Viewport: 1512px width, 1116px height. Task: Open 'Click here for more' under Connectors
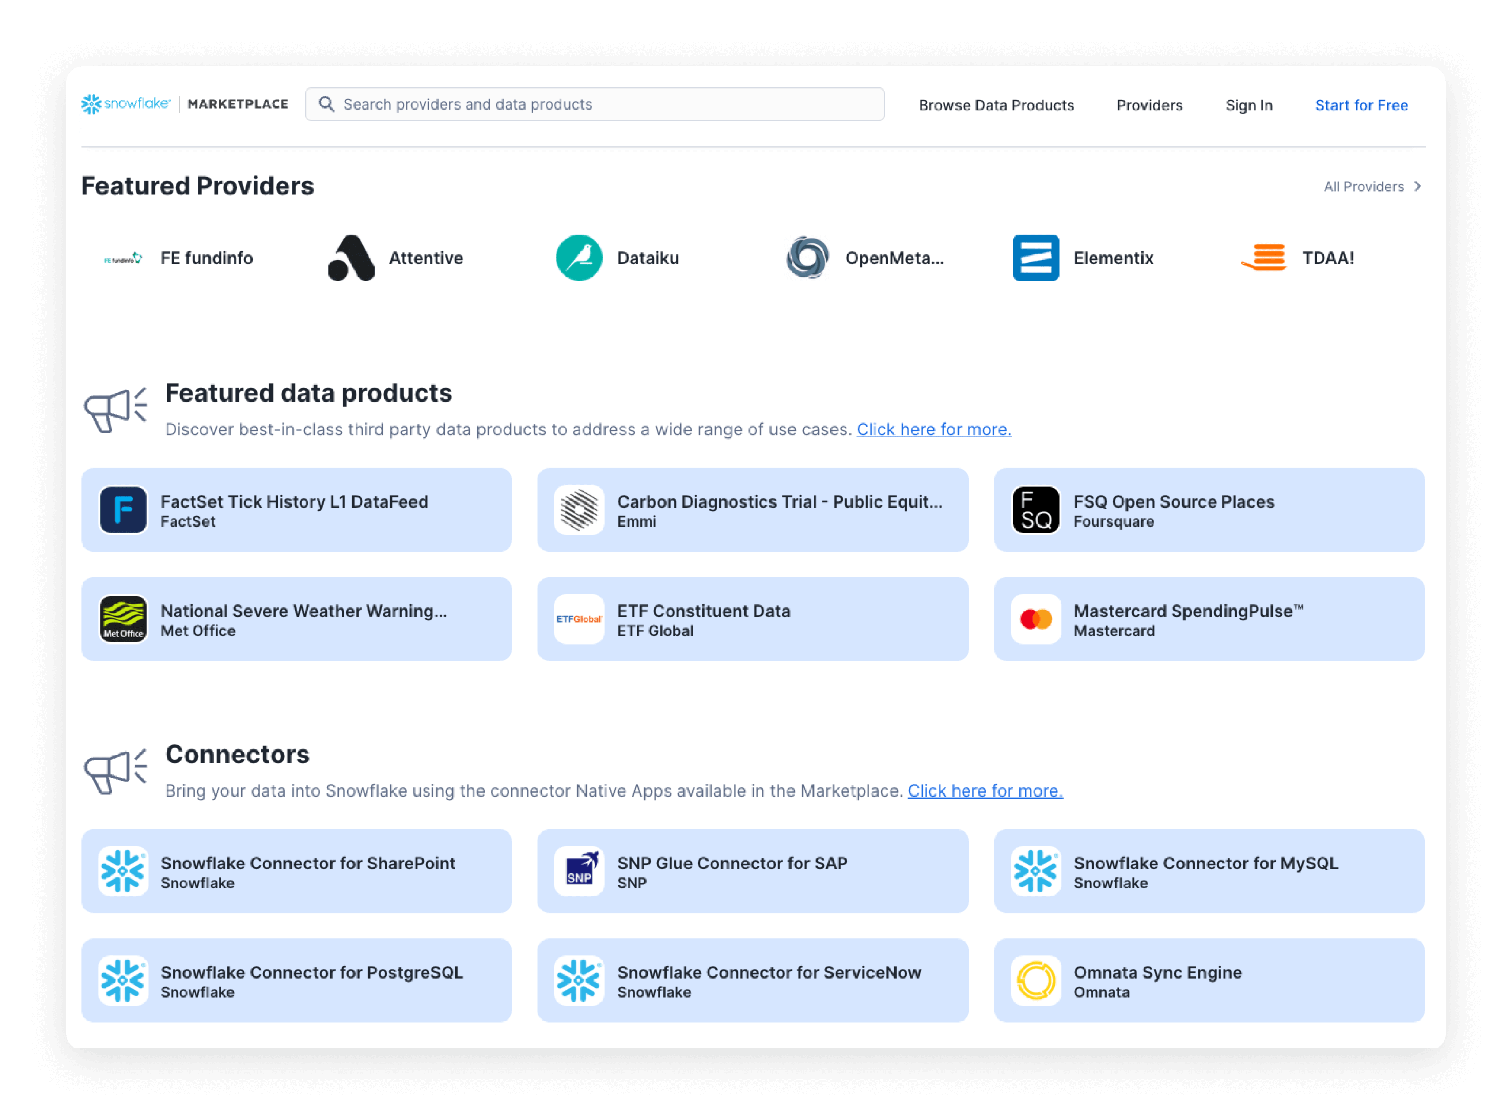pyautogui.click(x=985, y=790)
